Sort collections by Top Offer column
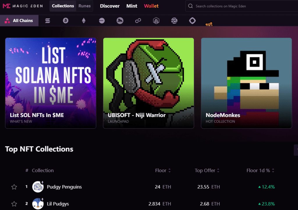Viewport: 298px width, 210px height. [207, 170]
